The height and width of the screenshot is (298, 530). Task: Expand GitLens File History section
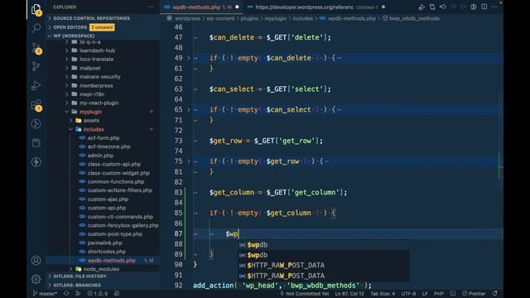[x=79, y=276]
